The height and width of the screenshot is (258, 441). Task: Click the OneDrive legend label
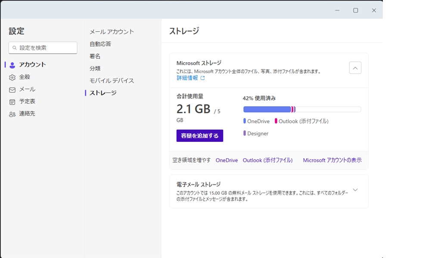pos(258,121)
